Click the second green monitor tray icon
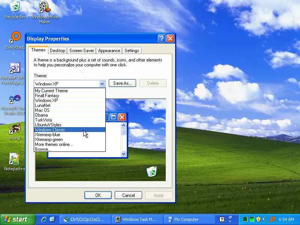300x225 pixels. pos(252,219)
